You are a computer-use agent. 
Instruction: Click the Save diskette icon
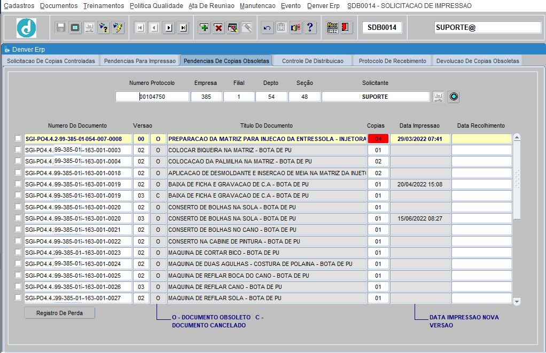click(x=60, y=27)
